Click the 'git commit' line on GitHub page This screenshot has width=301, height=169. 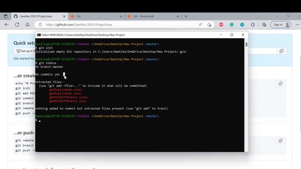(24, 98)
